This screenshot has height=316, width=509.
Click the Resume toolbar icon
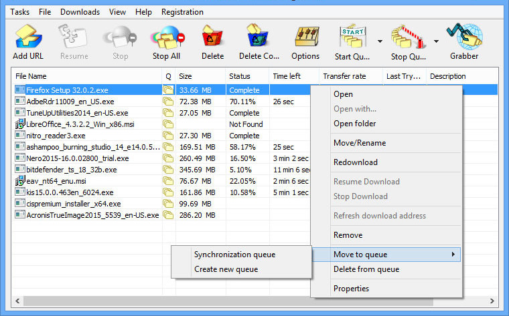coord(74,37)
